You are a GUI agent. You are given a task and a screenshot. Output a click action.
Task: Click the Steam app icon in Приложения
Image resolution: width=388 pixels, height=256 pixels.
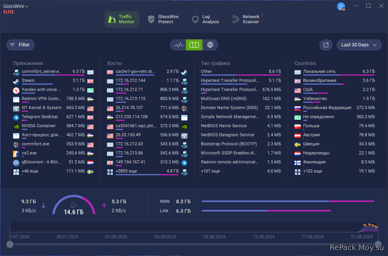(x=16, y=81)
